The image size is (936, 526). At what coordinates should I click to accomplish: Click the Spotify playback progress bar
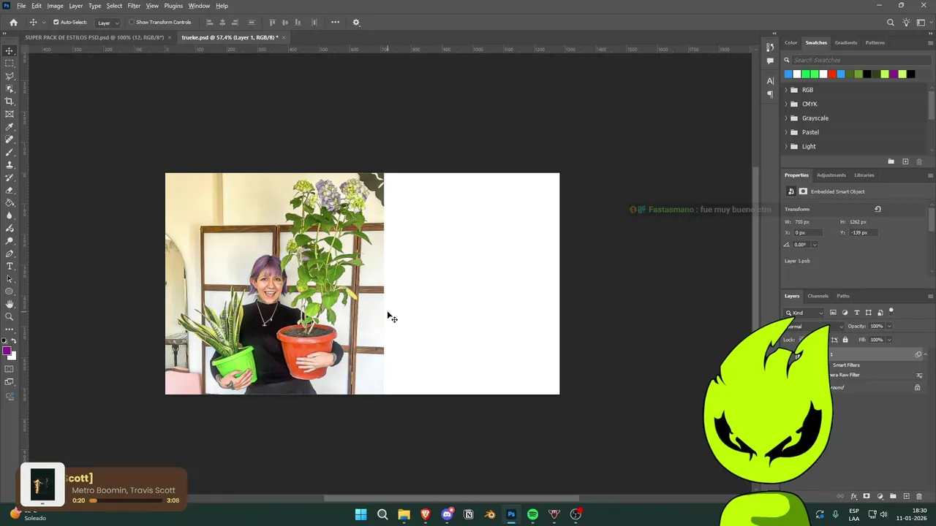click(126, 500)
